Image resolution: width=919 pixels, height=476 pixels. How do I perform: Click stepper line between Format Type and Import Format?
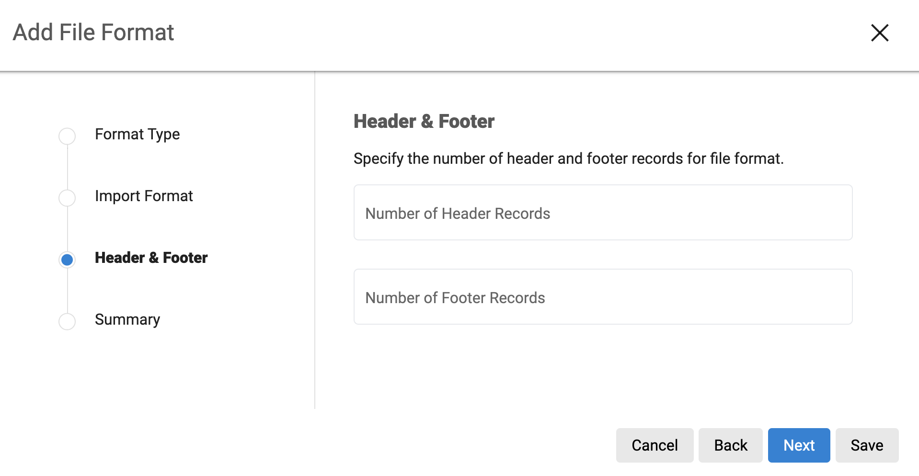(x=68, y=167)
